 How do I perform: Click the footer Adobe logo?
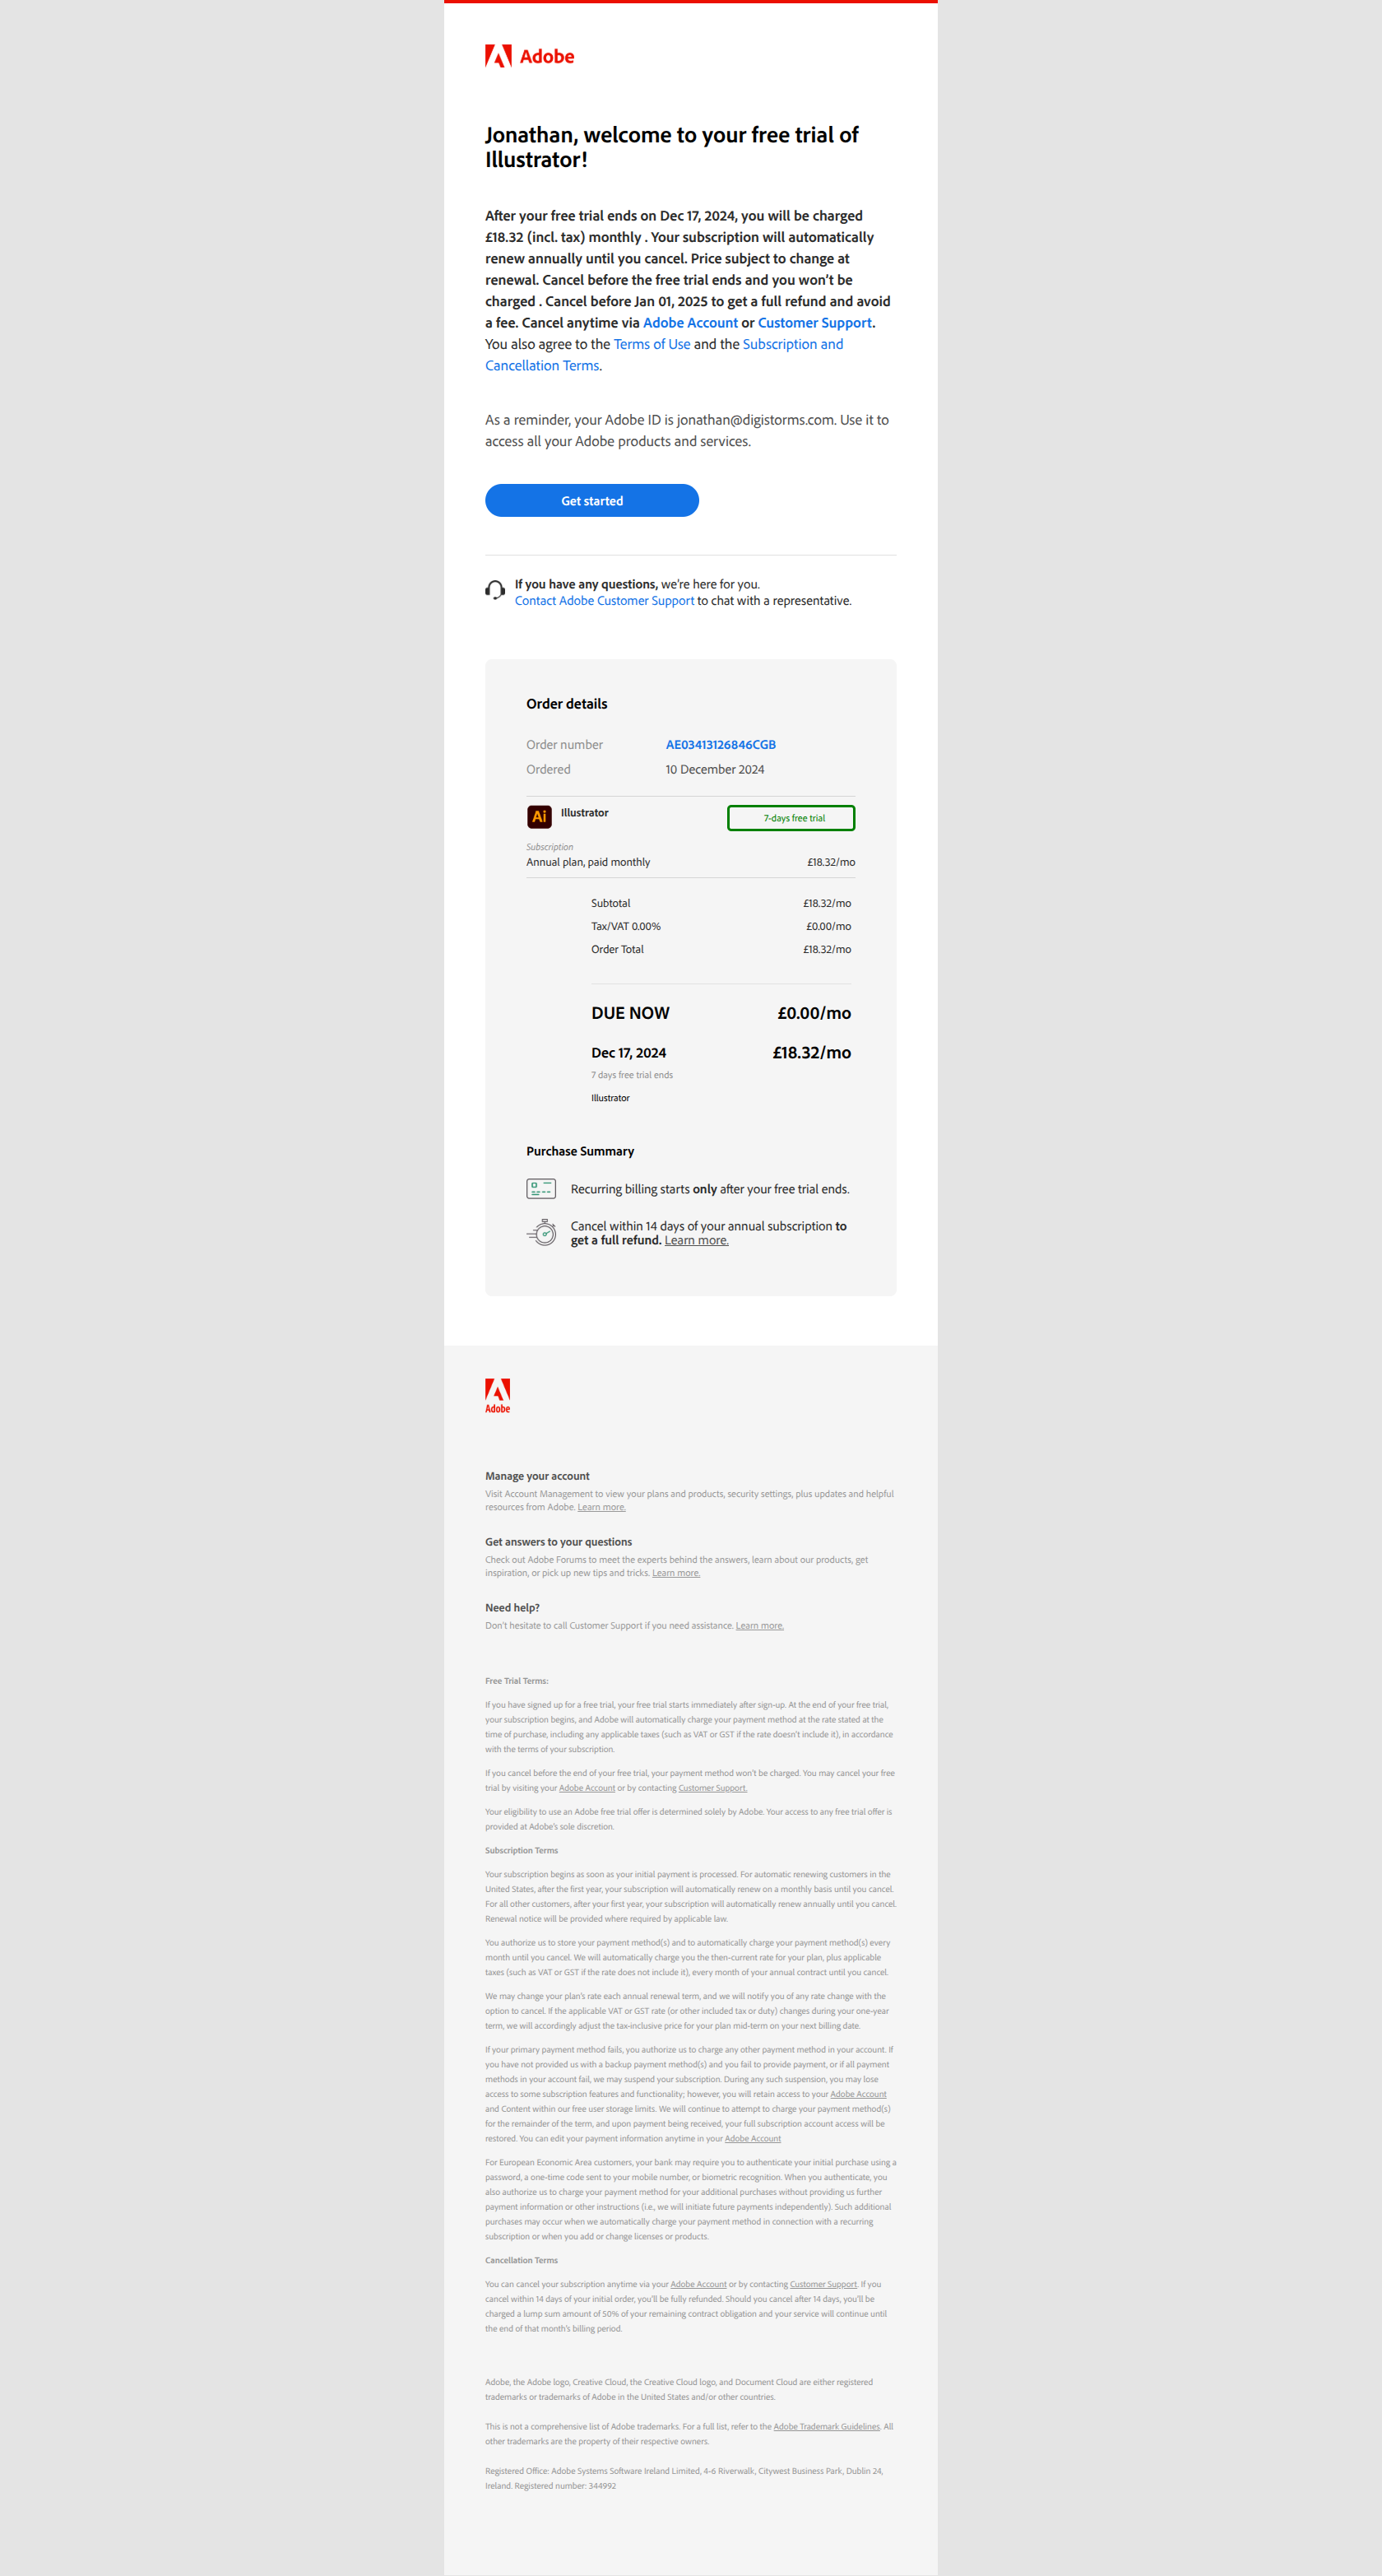pos(498,1395)
